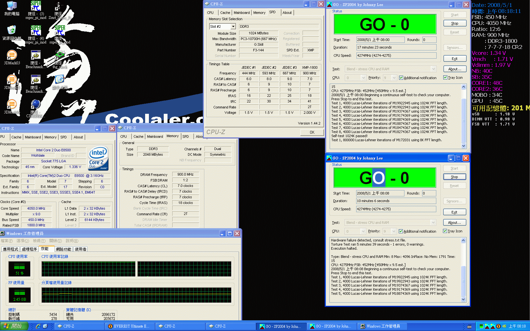
Task: Switch to the Cache tab in the CPU-Z SPD window
Action: point(225,13)
